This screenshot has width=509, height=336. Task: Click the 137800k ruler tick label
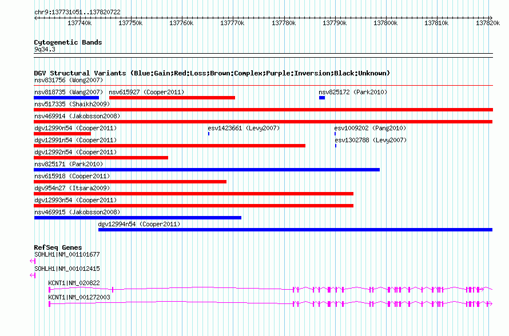(x=385, y=23)
